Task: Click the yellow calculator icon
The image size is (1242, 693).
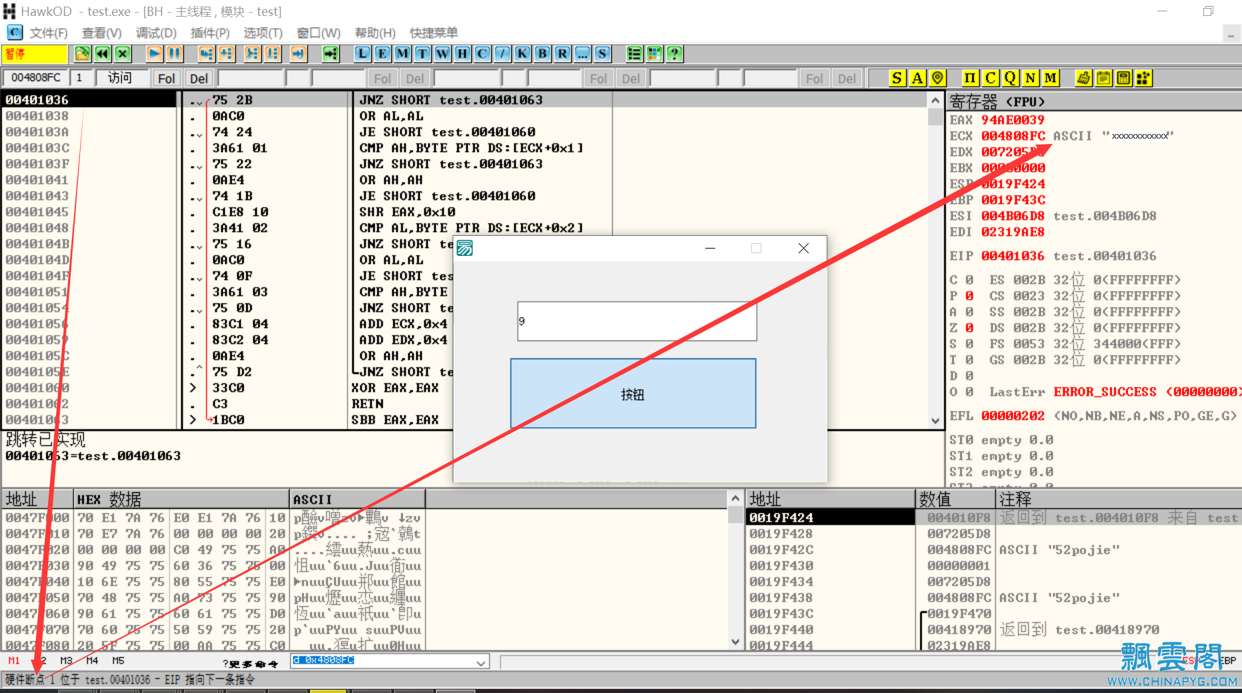Action: [x=1123, y=78]
